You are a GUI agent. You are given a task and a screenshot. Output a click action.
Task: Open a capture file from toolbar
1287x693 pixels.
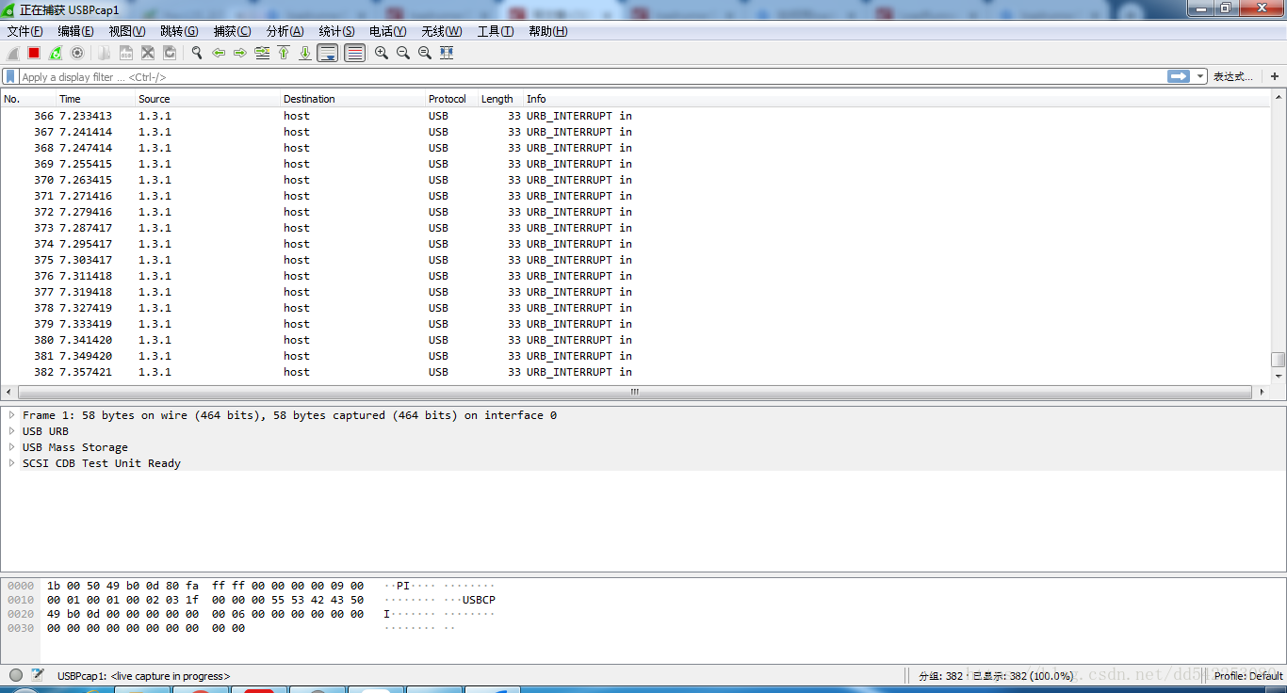[x=105, y=53]
